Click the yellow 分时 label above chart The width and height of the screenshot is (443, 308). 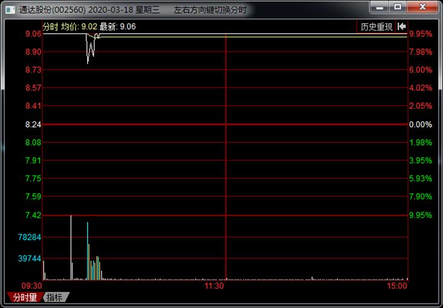(51, 27)
